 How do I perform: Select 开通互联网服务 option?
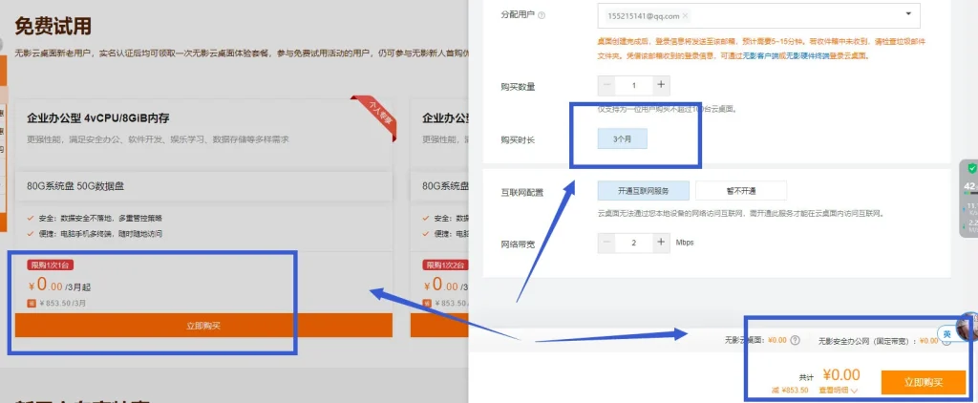click(x=644, y=191)
